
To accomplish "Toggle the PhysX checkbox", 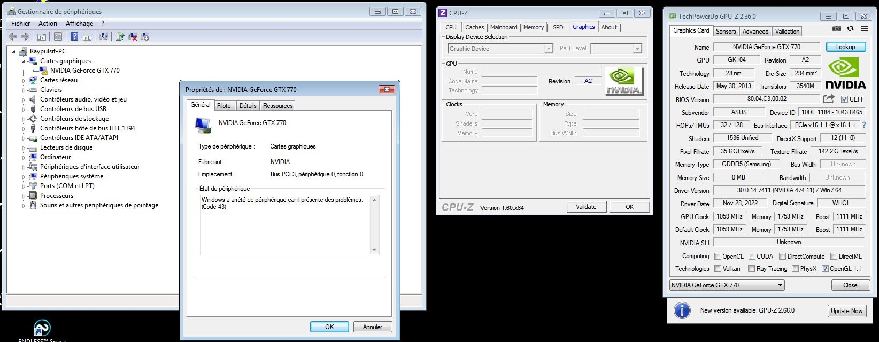I will [x=795, y=269].
